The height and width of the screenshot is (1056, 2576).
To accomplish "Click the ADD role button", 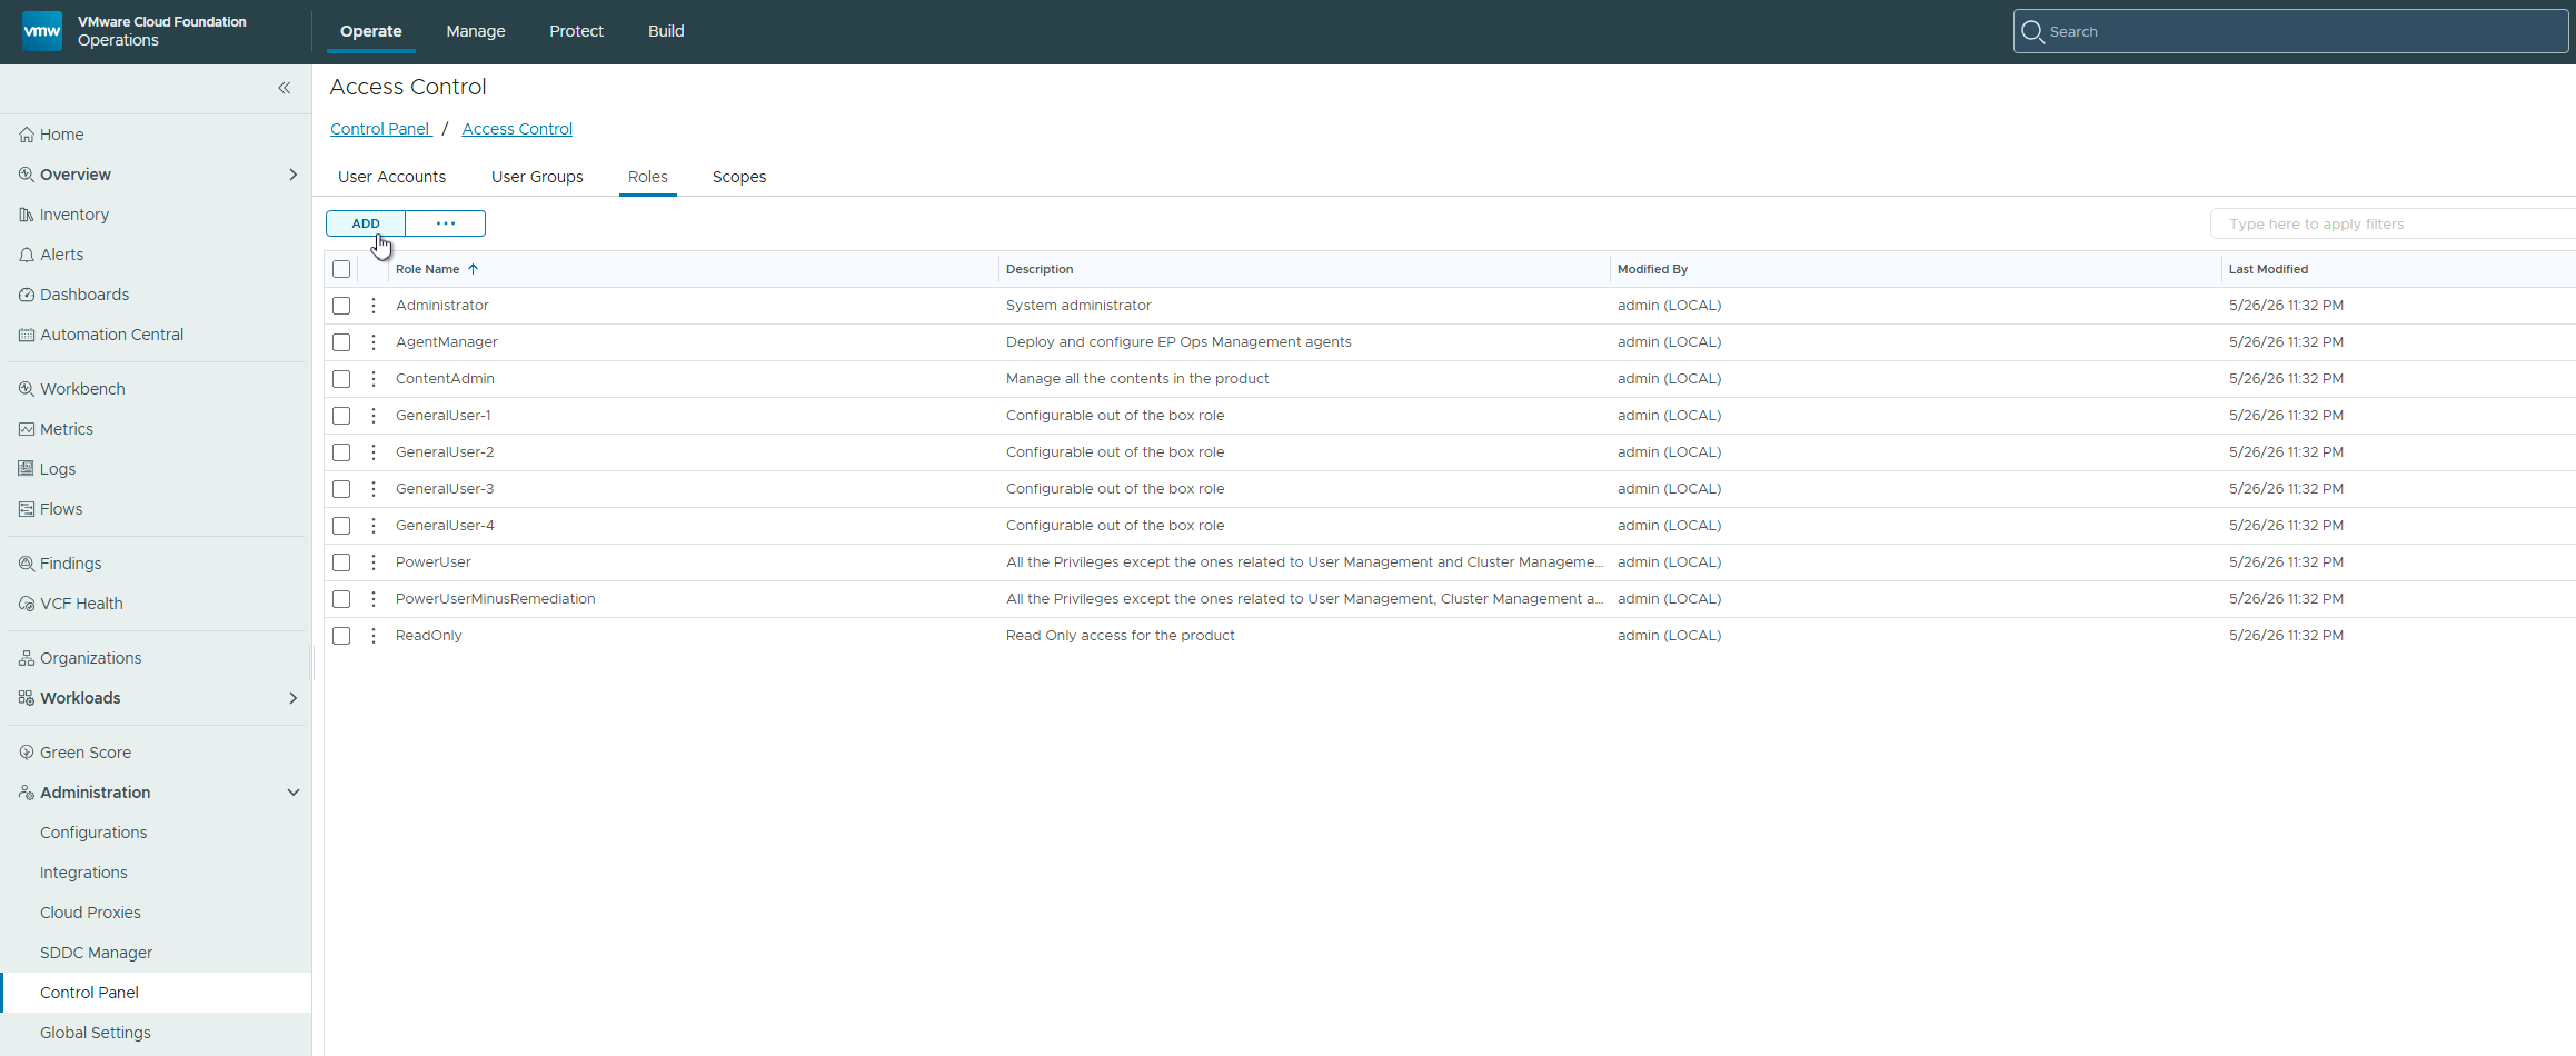I will 365,223.
